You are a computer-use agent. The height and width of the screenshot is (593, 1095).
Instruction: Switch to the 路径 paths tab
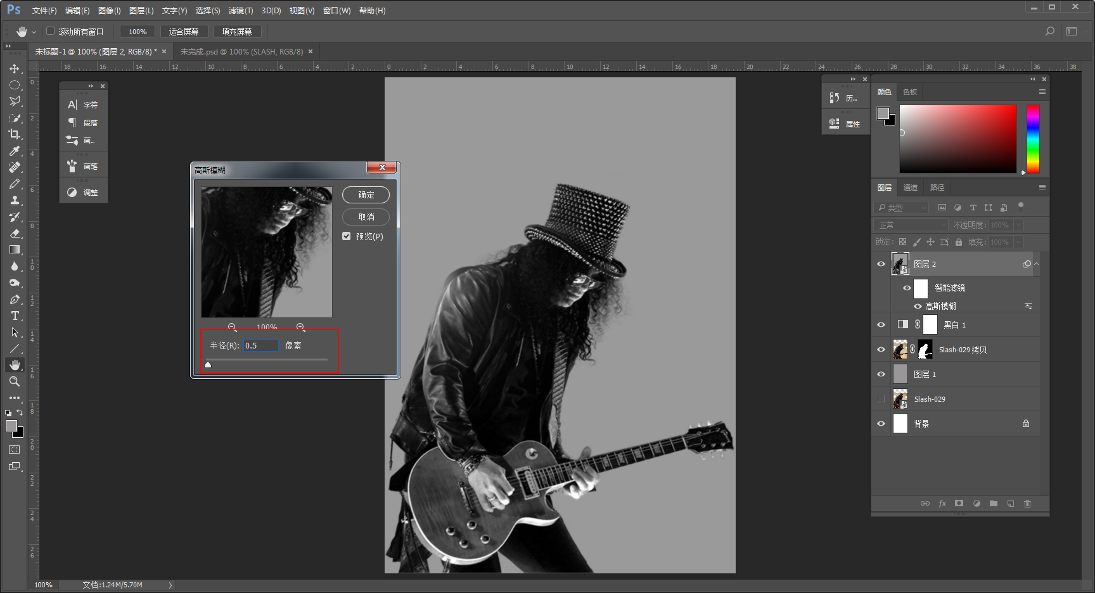[x=937, y=188]
